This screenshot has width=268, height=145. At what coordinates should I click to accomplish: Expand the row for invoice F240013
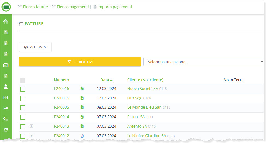[31, 126]
